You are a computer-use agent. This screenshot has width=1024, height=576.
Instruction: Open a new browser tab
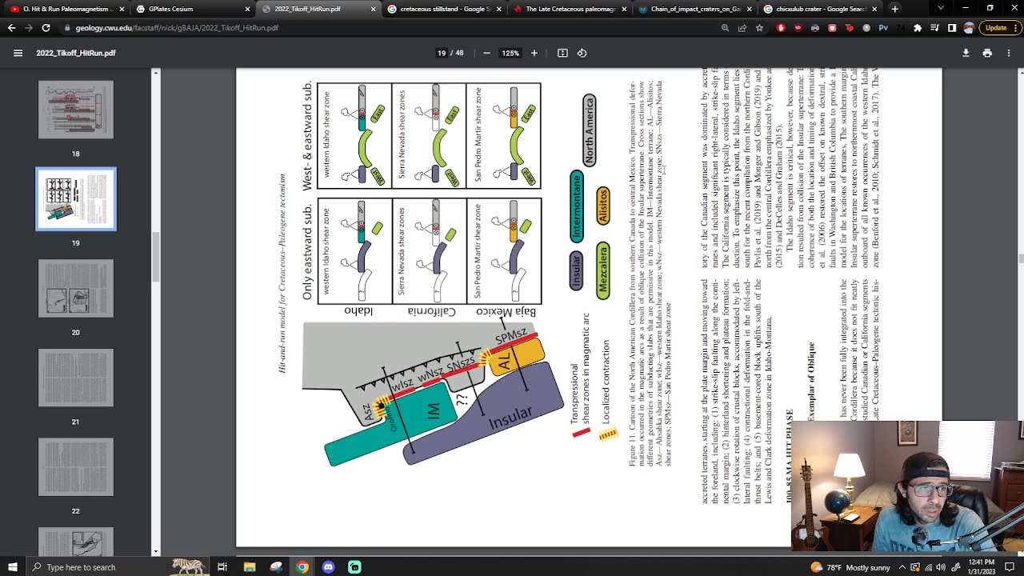click(x=894, y=9)
